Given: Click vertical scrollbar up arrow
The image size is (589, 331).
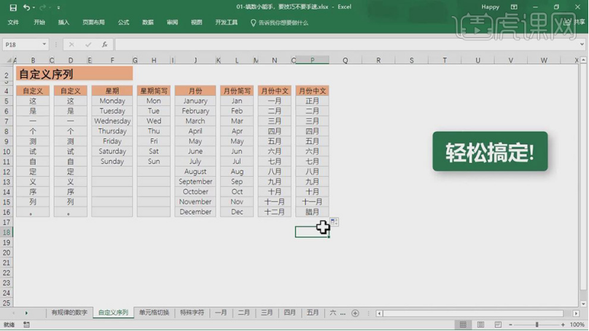Looking at the screenshot, I should coord(583,60).
